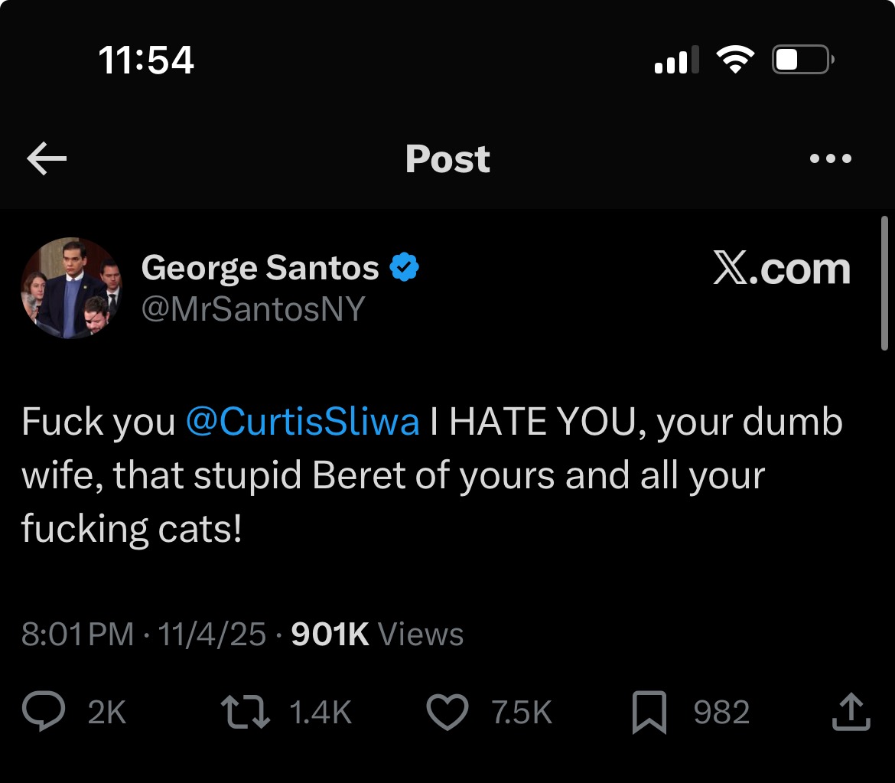The height and width of the screenshot is (783, 895).
Task: Tap the battery status icon
Action: pyautogui.click(x=802, y=60)
